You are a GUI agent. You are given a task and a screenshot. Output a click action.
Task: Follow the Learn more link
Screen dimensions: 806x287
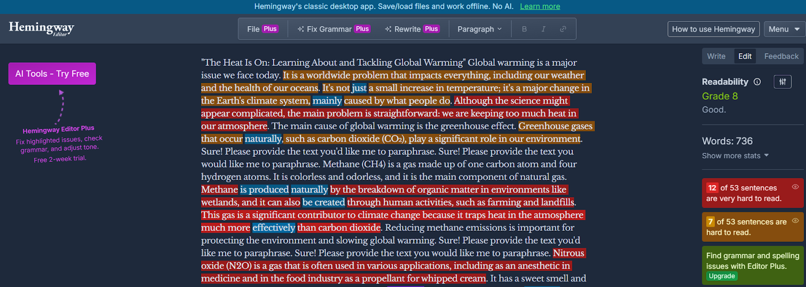click(x=540, y=7)
